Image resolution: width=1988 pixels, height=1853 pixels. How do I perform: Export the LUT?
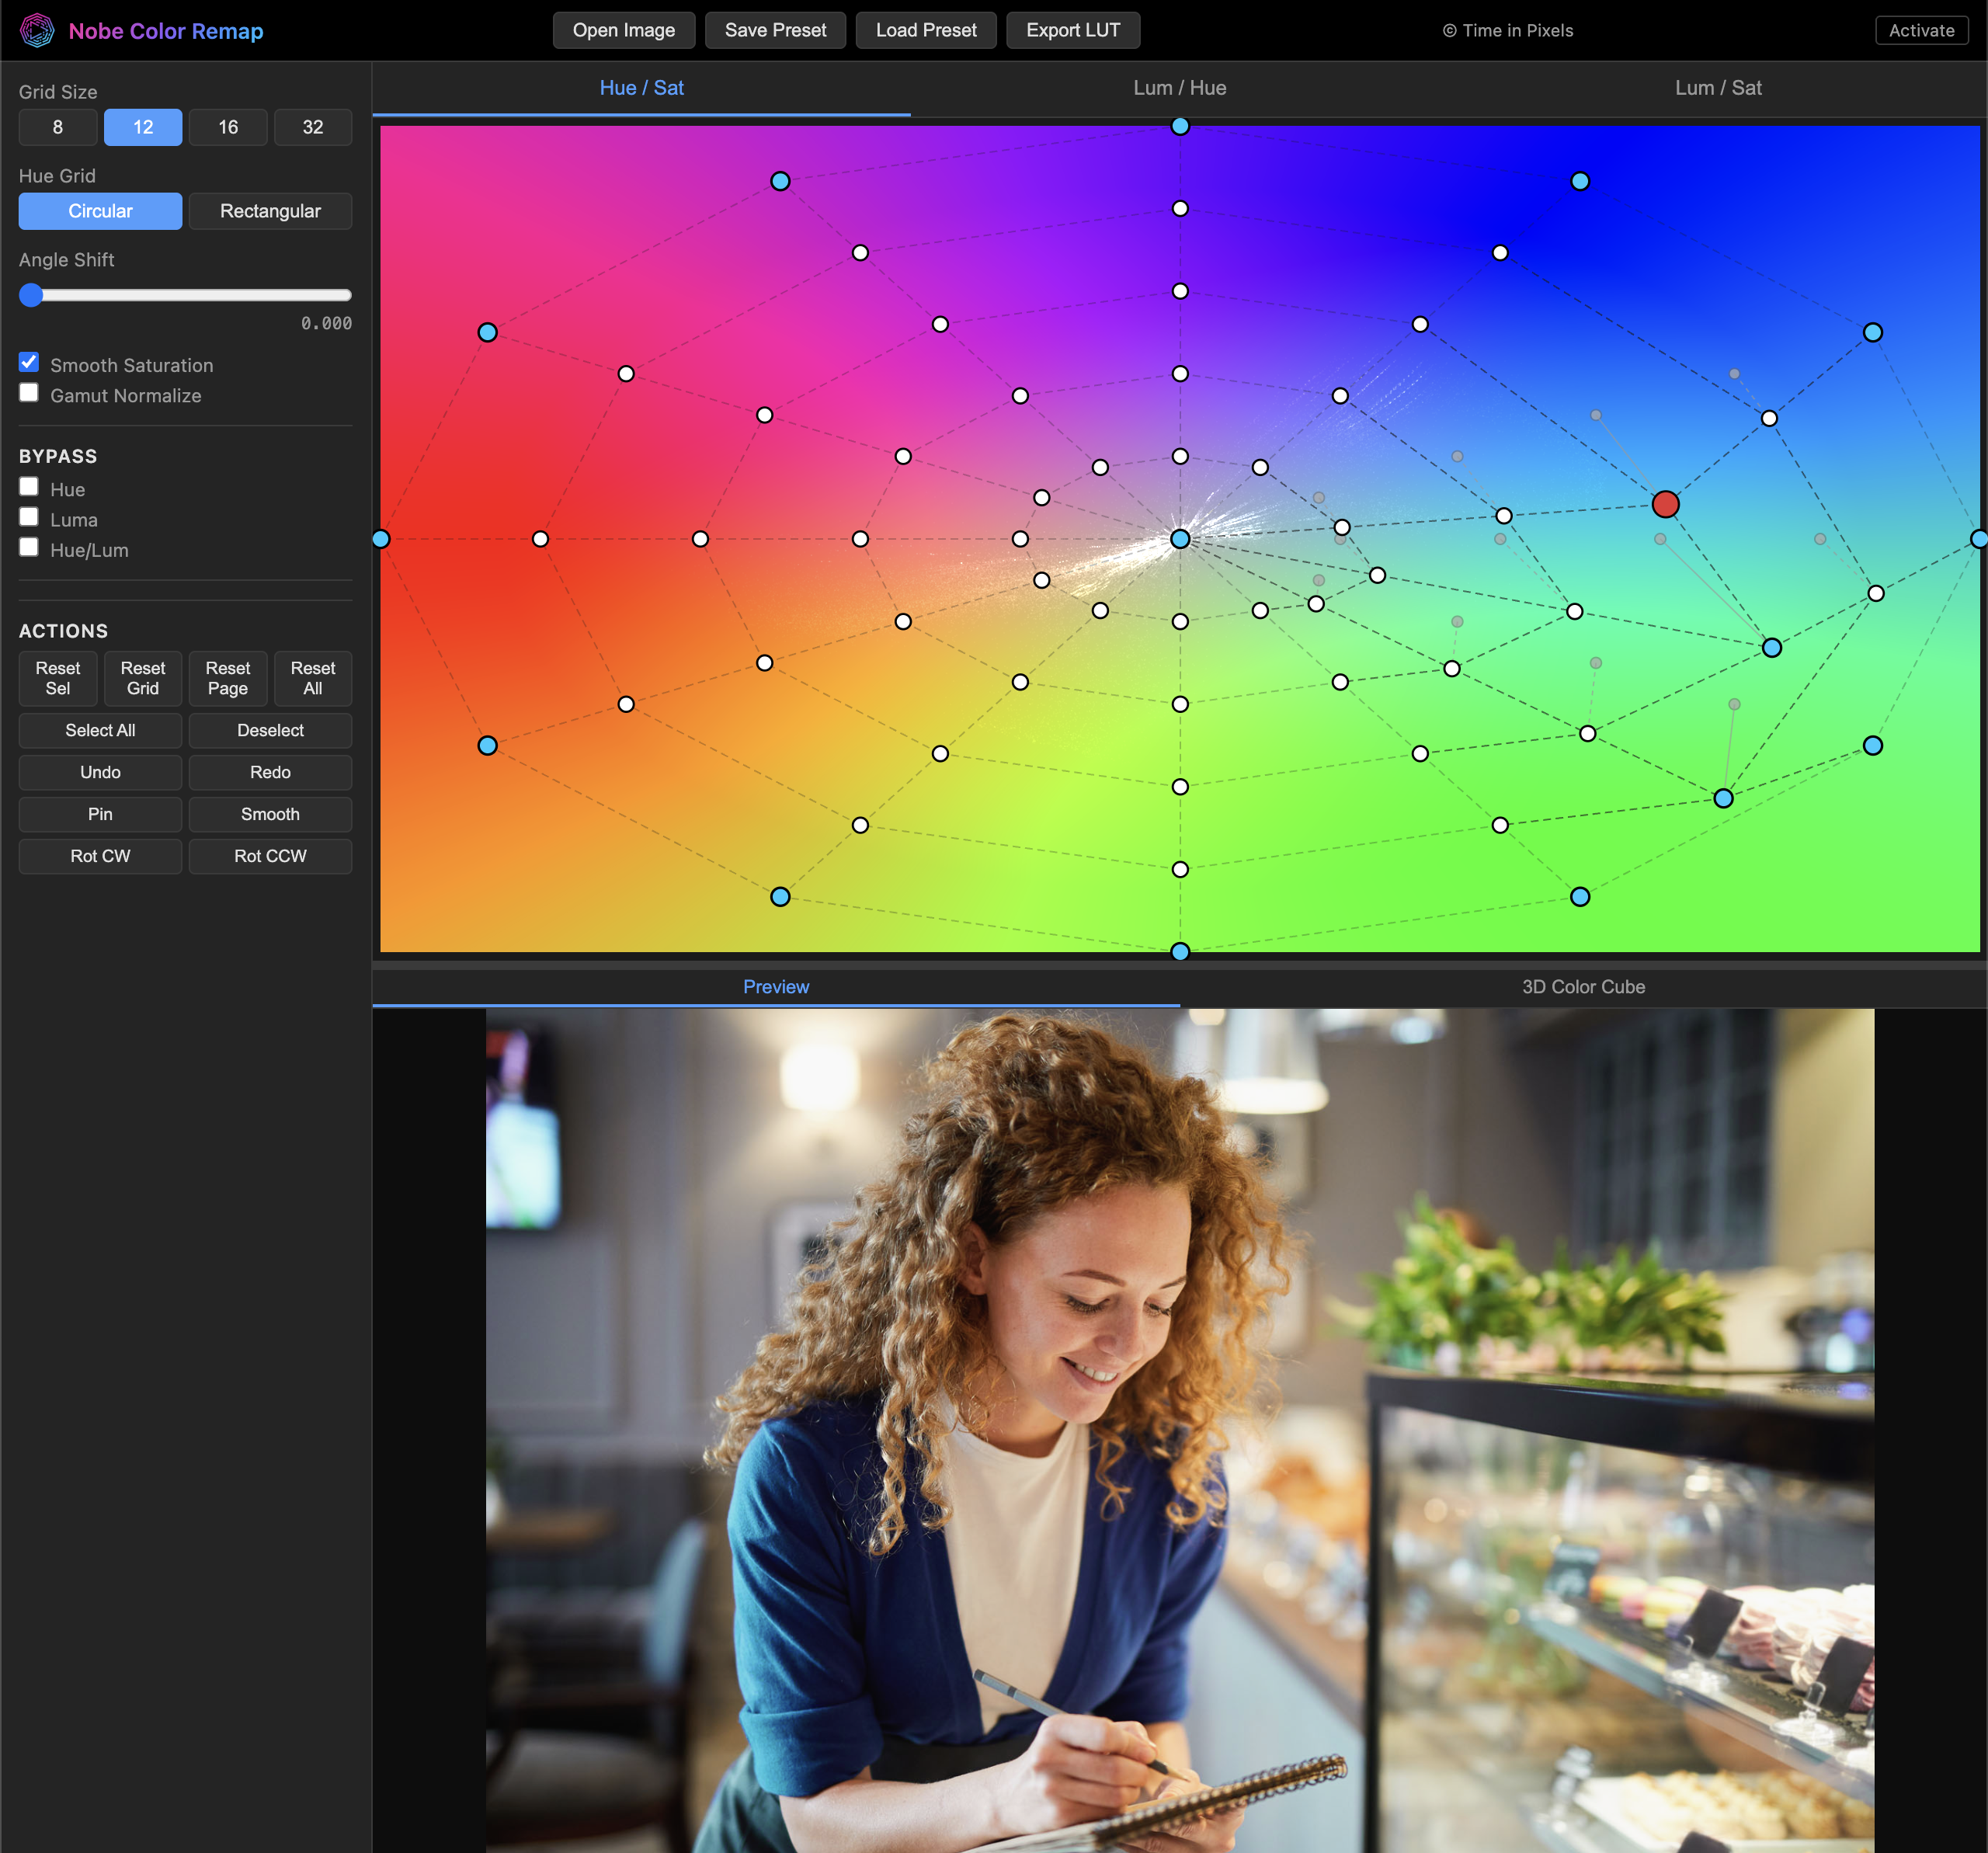1072,30
